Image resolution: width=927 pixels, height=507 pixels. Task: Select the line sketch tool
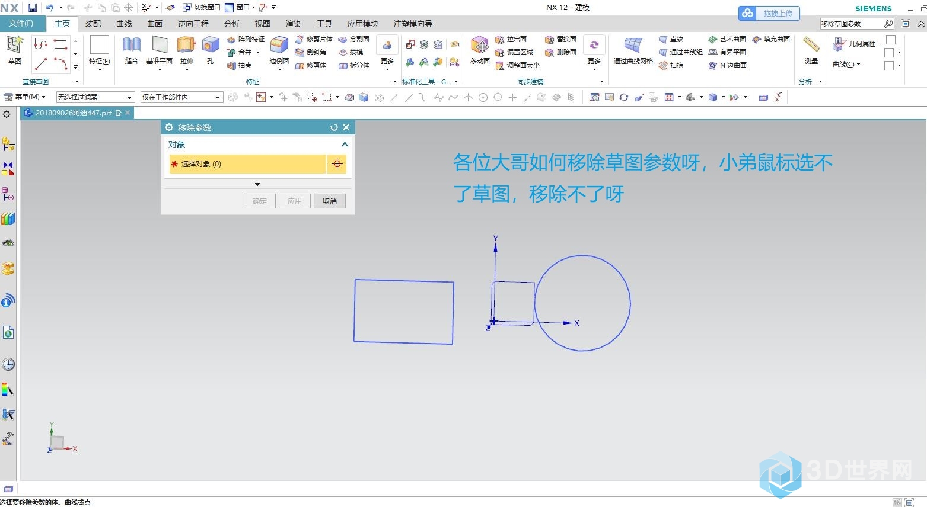pos(41,63)
